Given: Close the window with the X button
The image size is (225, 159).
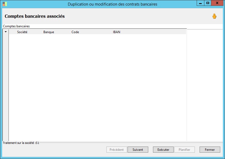Looking at the screenshot, I should pos(217,3).
